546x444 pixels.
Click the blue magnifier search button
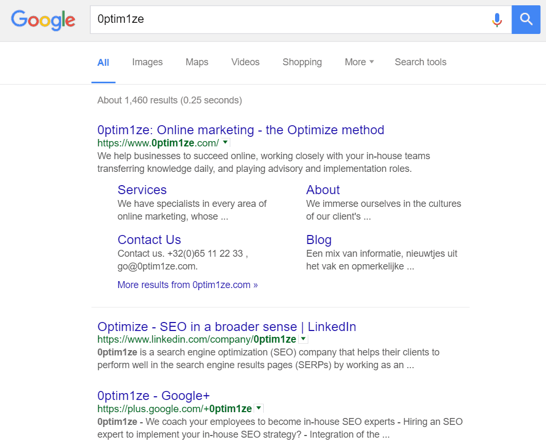526,20
